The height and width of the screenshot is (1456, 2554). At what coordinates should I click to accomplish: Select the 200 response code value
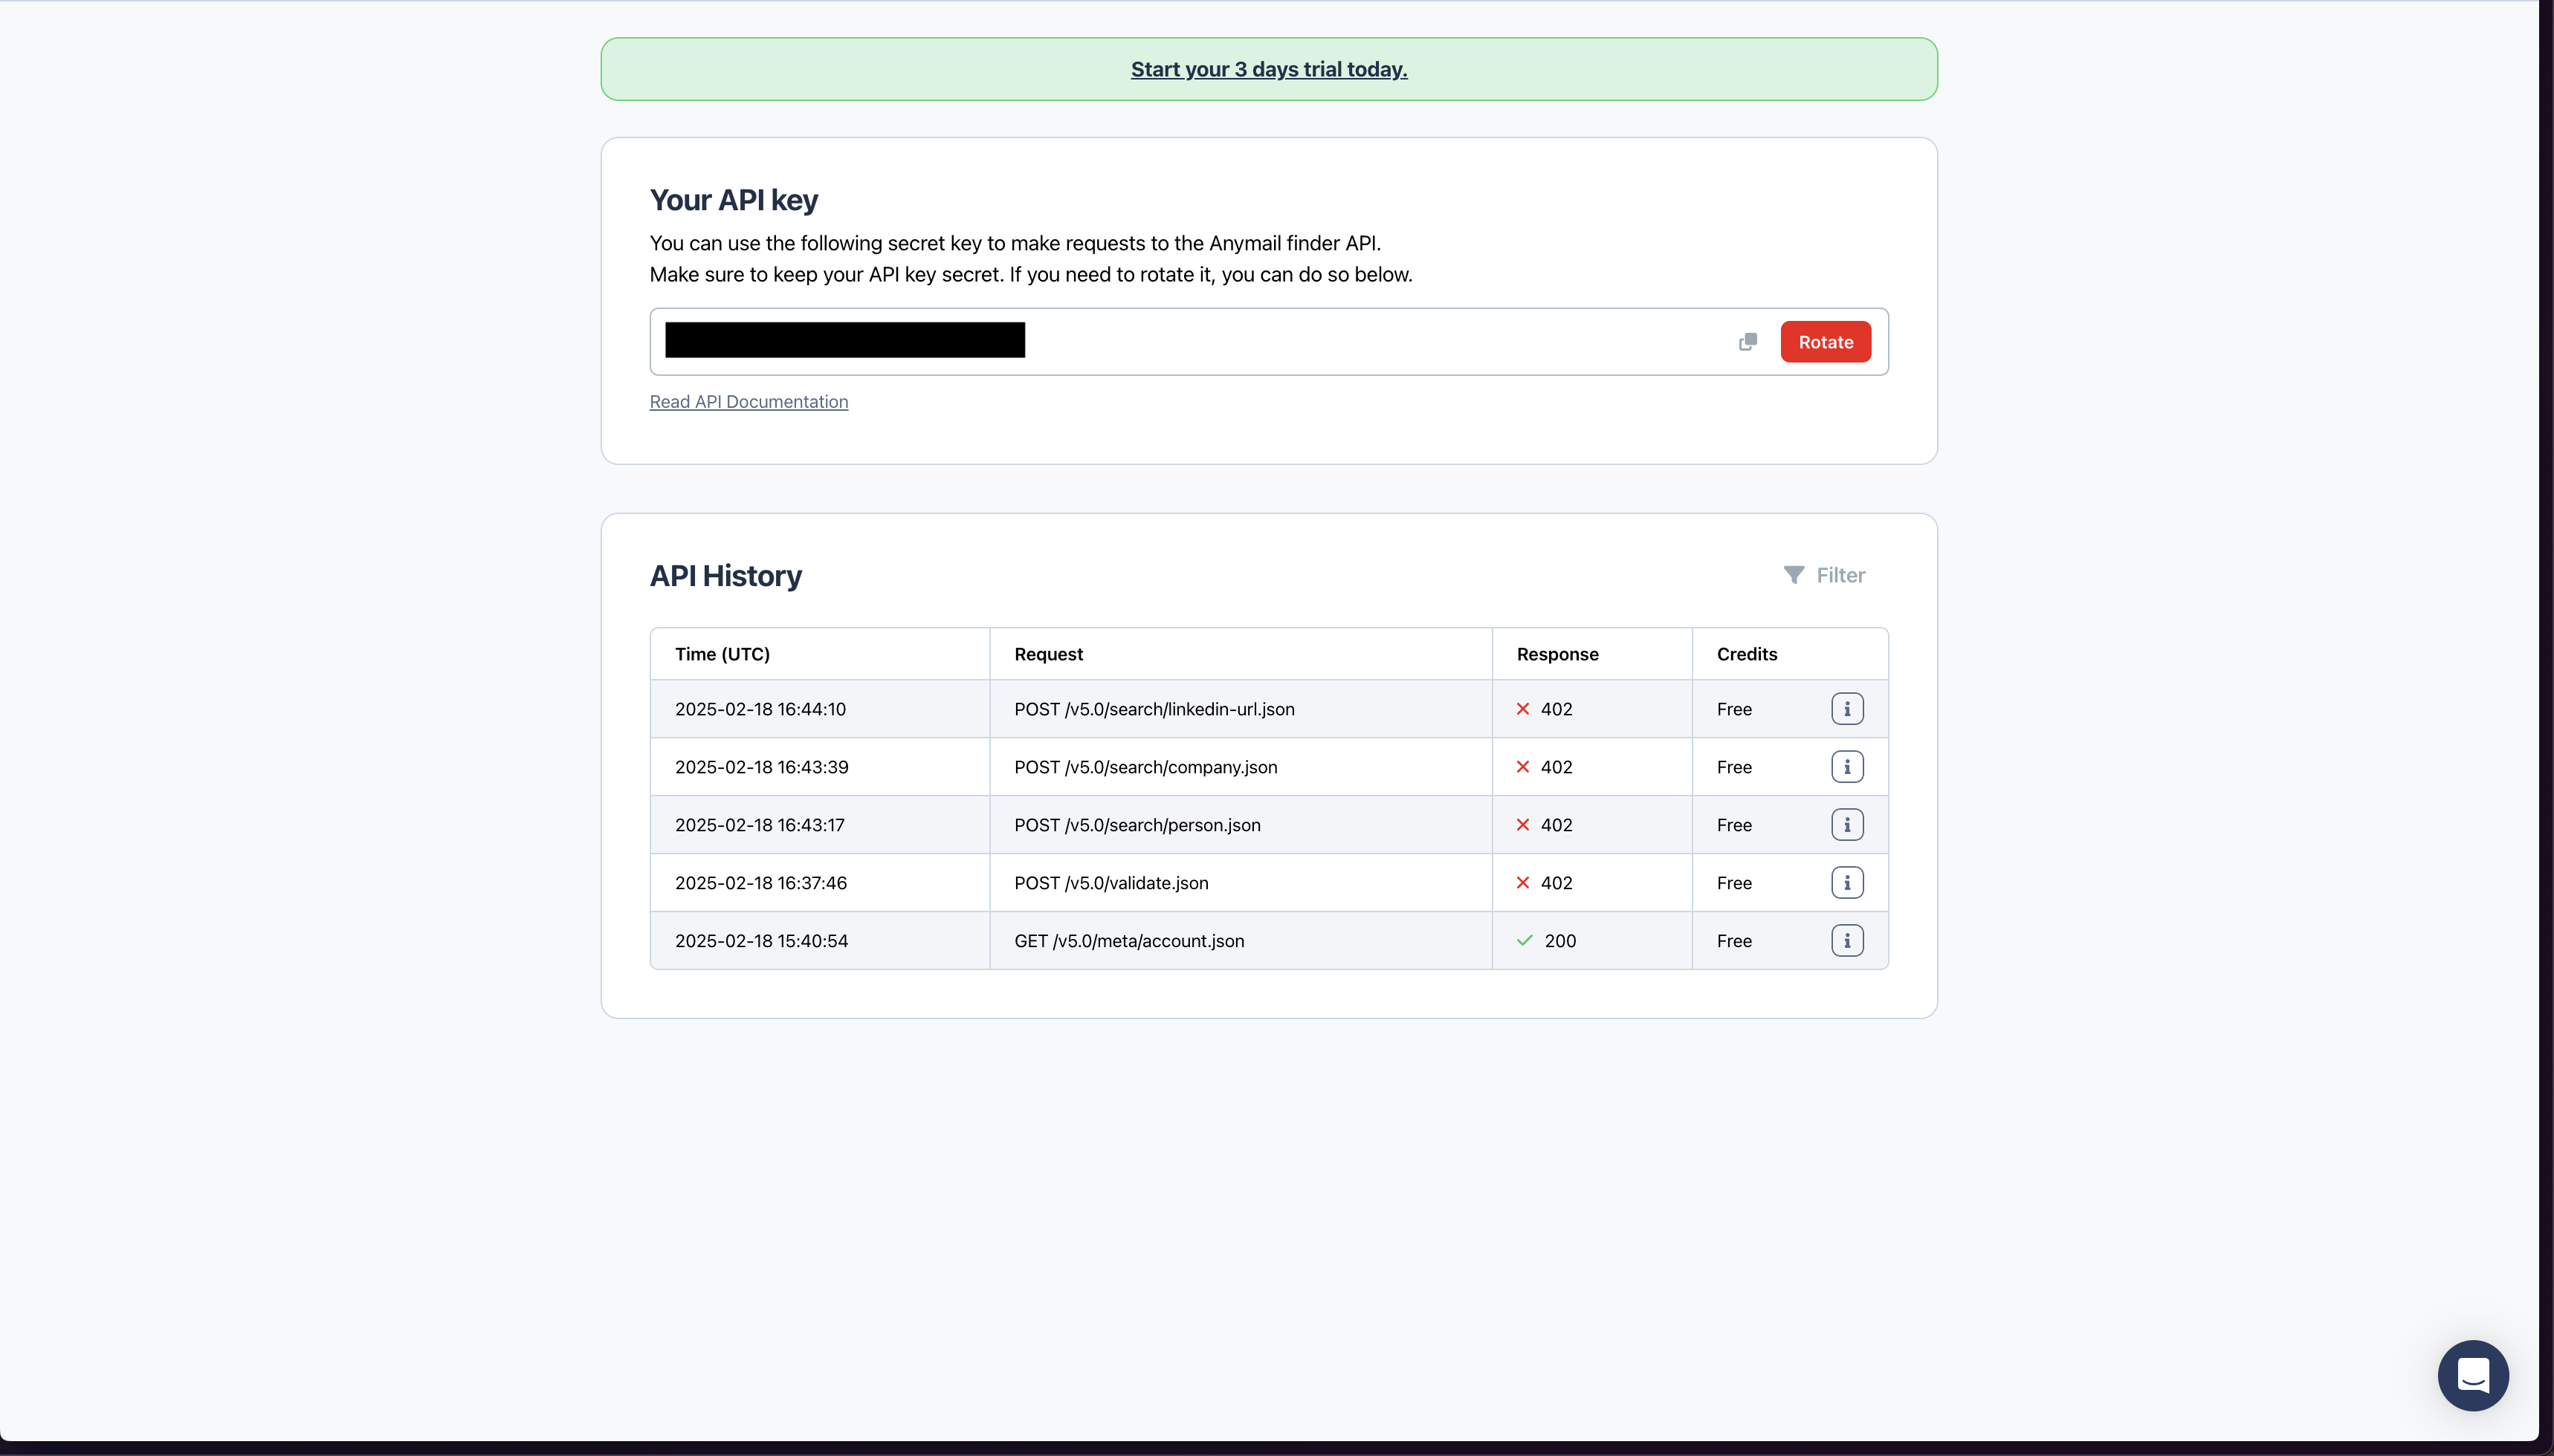(x=1559, y=941)
